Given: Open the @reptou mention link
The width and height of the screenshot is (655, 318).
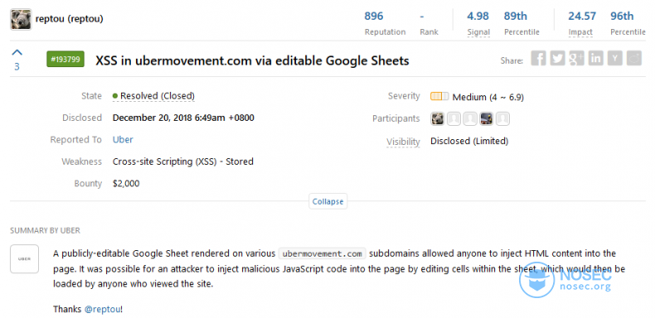Looking at the screenshot, I should pos(102,309).
